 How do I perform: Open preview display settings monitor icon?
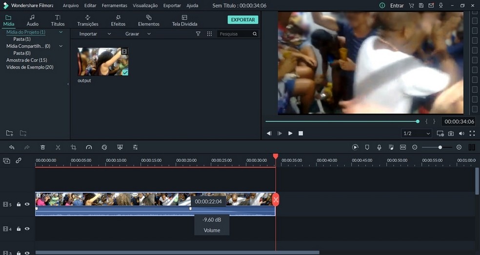(440, 133)
